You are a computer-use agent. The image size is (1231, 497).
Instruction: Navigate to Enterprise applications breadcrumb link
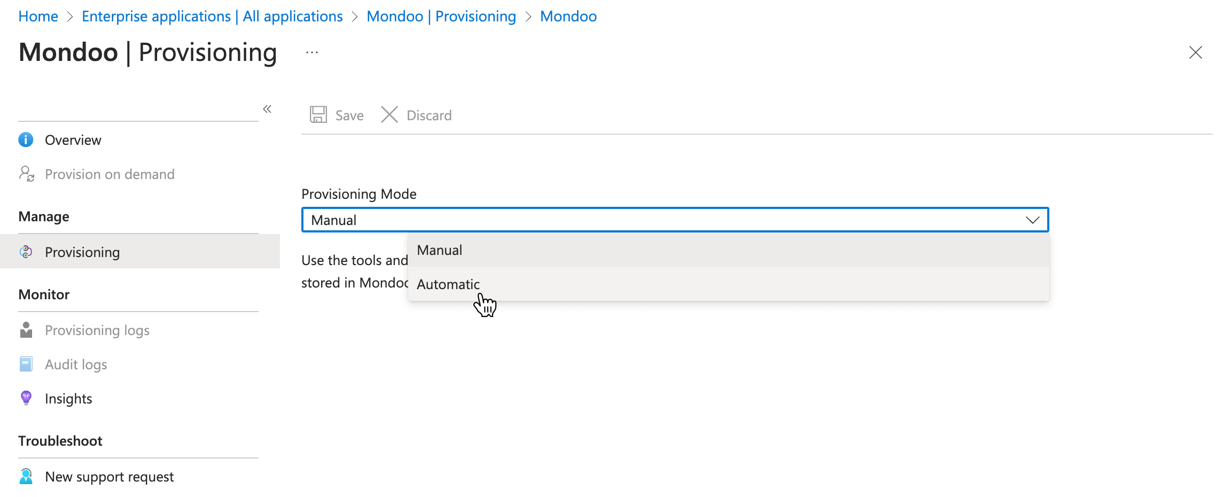click(x=212, y=16)
